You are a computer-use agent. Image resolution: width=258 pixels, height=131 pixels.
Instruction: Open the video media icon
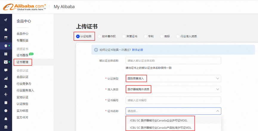6,62
